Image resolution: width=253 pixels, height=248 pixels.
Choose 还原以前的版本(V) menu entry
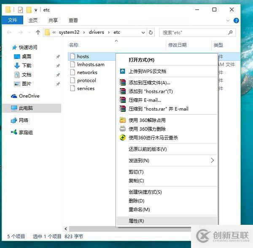(x=167, y=149)
